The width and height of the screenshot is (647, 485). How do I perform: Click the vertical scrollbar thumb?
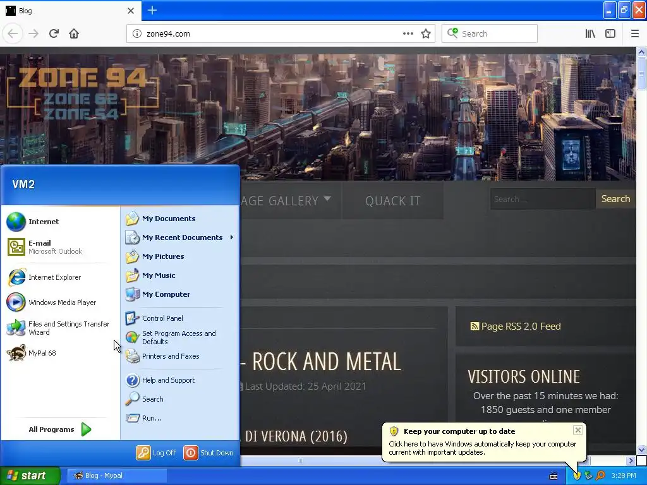[x=642, y=73]
